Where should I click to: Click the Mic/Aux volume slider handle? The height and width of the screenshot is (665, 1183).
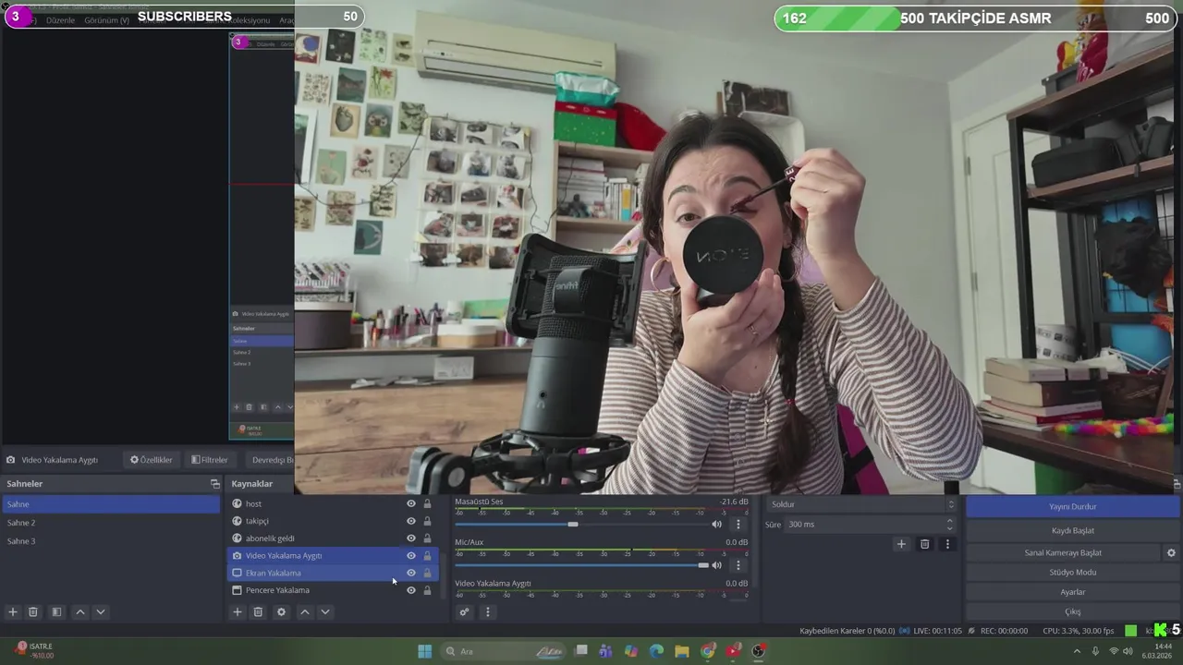[703, 565]
